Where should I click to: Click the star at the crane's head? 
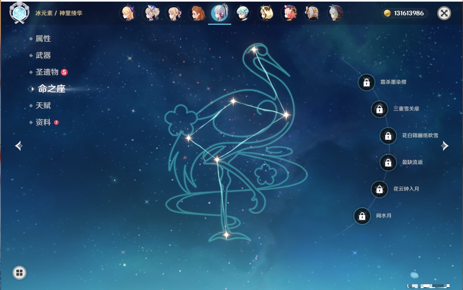click(x=254, y=50)
